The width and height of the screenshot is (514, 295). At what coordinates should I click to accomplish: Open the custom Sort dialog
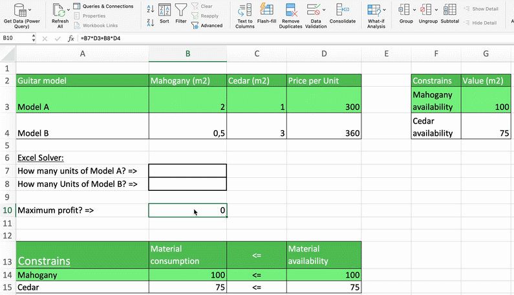pos(164,13)
